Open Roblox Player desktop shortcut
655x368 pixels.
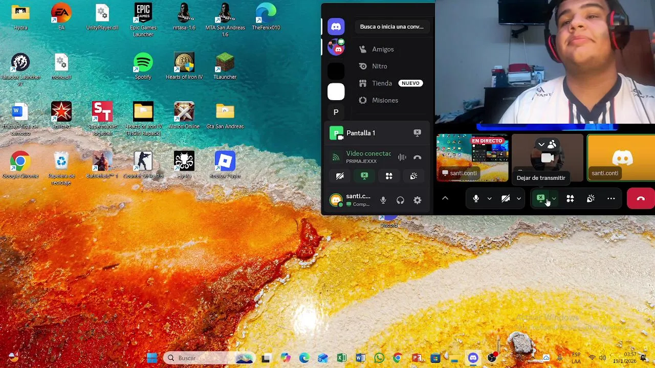click(225, 165)
